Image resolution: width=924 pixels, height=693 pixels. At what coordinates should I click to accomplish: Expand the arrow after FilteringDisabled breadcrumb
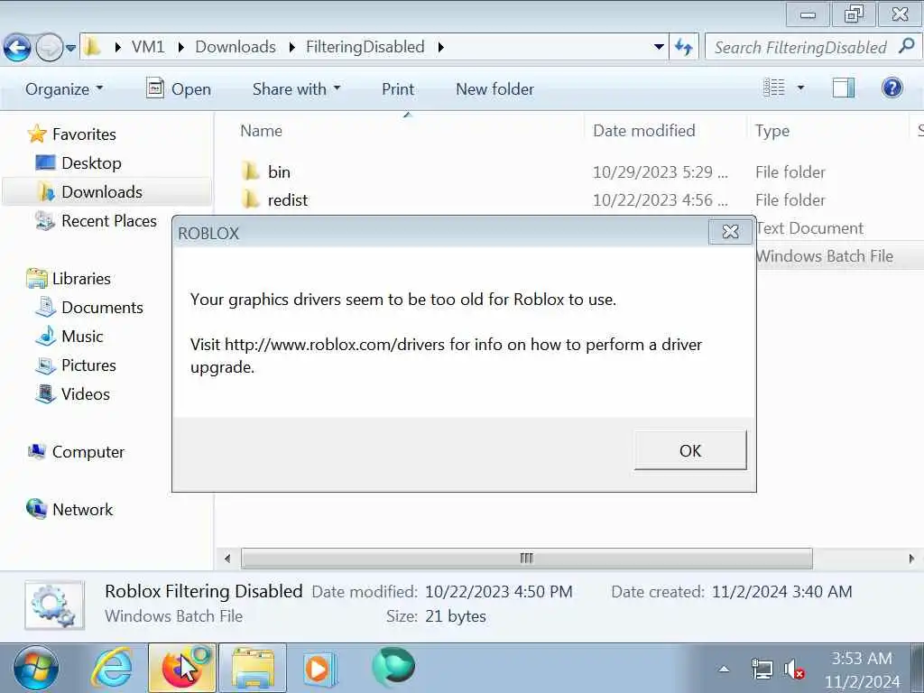[440, 47]
